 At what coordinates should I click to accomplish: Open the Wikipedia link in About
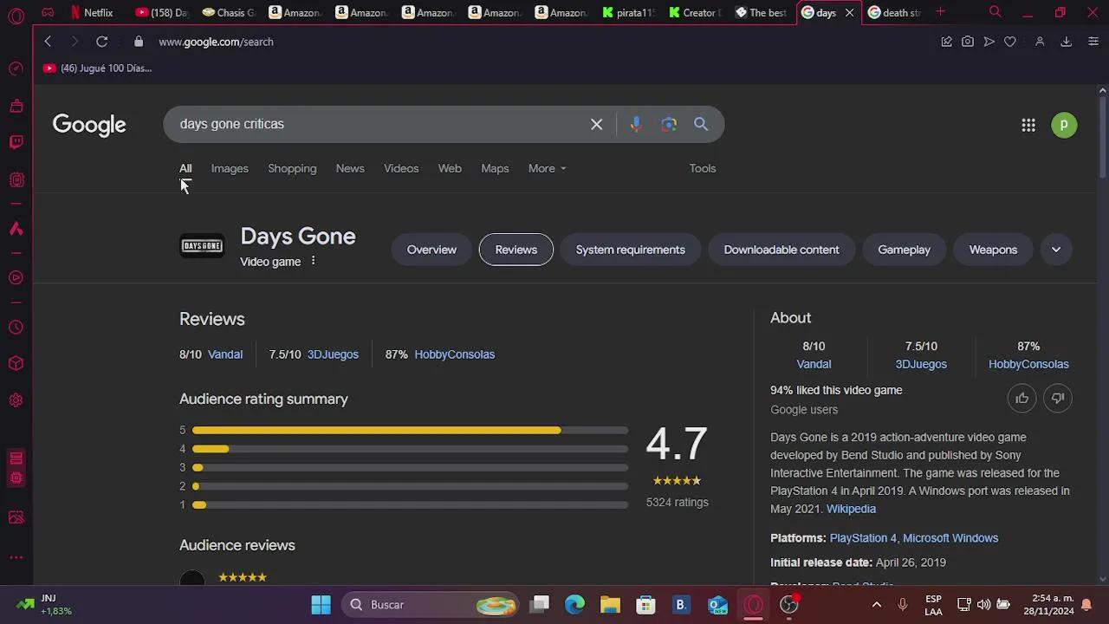pyautogui.click(x=851, y=509)
